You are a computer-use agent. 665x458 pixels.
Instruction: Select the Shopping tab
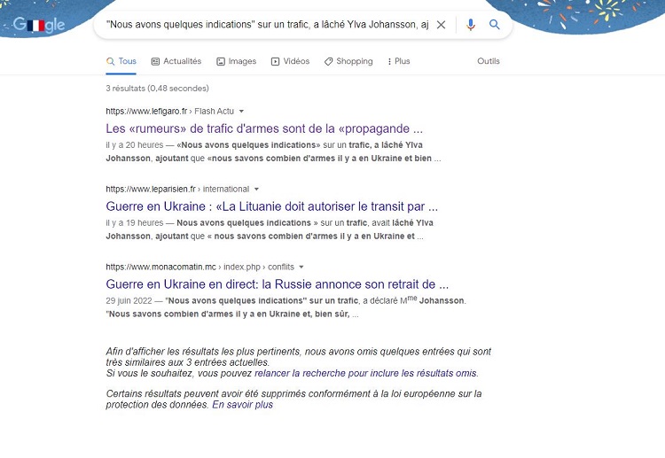click(x=348, y=61)
